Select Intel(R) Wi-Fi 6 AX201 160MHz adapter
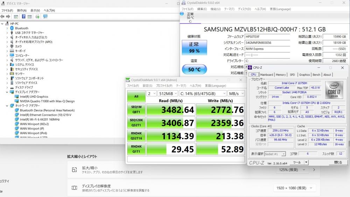Screen dimensions: 350x197 pyautogui.click(x=40, y=120)
